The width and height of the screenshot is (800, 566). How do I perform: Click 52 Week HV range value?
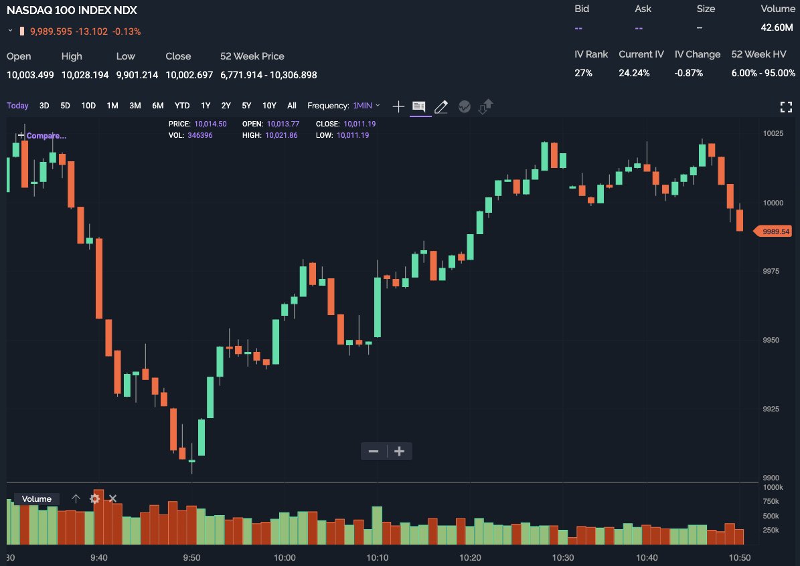point(763,73)
